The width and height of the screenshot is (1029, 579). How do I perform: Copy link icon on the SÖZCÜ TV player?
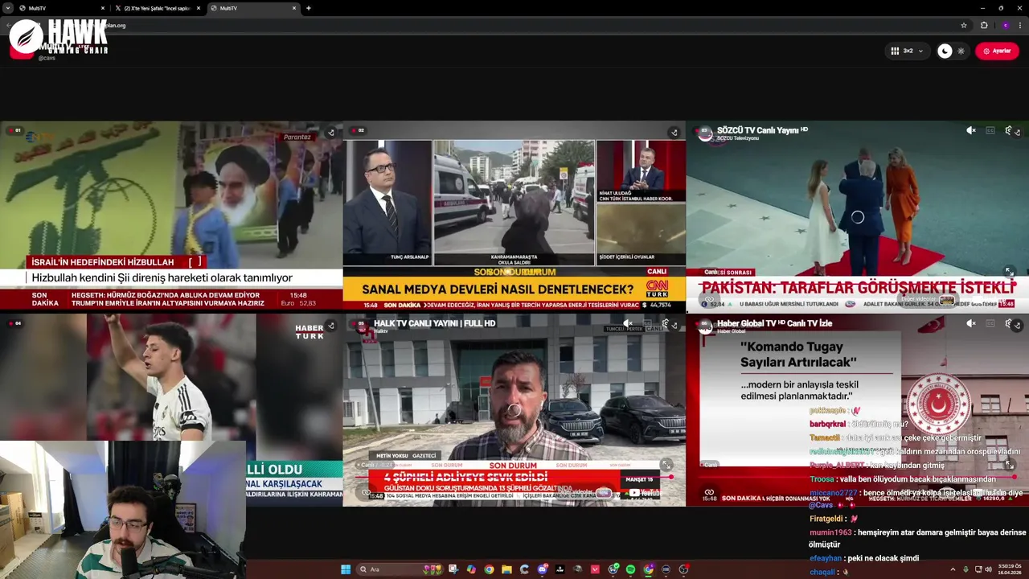(x=709, y=299)
